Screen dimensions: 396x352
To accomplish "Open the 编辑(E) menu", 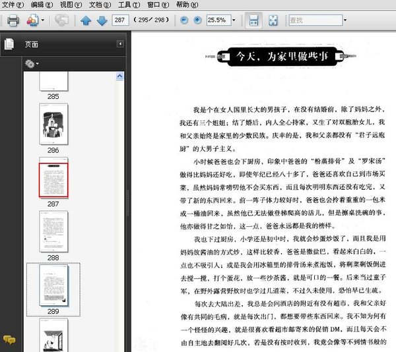I will point(42,5).
